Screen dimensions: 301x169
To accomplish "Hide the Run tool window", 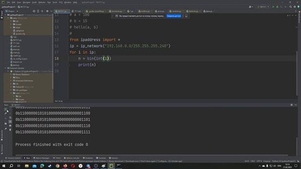I will (296, 105).
